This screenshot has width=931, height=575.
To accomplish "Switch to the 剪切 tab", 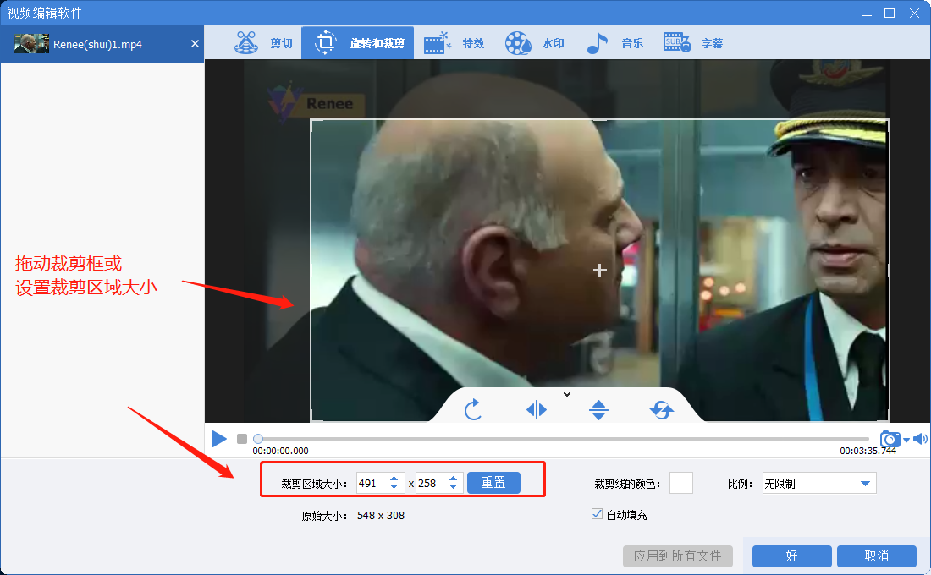I will pos(264,43).
